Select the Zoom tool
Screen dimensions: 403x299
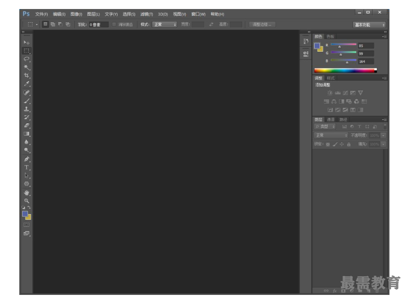coord(26,201)
